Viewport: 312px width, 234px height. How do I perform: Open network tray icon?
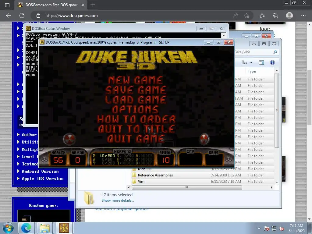click(274, 228)
